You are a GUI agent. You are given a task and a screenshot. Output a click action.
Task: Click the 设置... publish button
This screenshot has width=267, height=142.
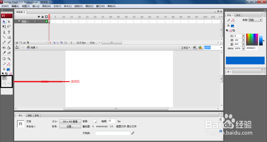tap(70, 127)
